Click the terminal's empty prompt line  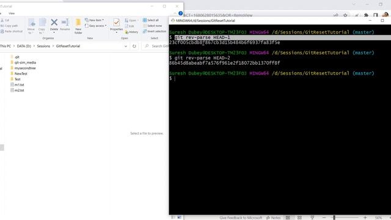coord(280,79)
